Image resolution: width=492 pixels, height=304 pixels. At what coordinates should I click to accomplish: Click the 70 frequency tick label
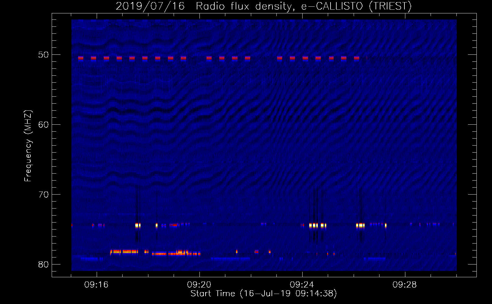tap(43, 195)
